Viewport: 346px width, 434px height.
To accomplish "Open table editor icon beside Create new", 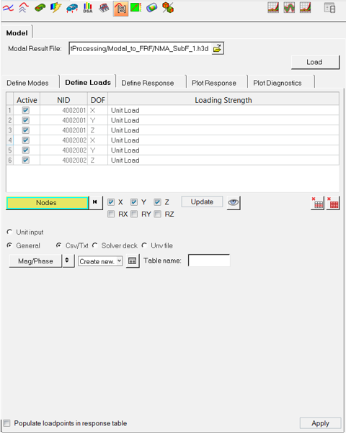I will (x=133, y=261).
